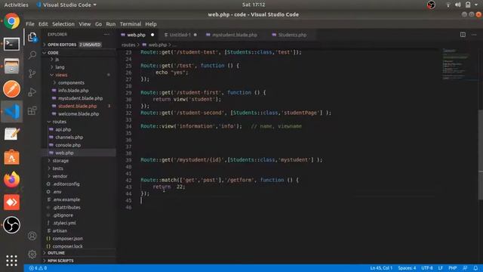Click the routes breadcrumb item
The height and width of the screenshot is (272, 483).
[128, 45]
